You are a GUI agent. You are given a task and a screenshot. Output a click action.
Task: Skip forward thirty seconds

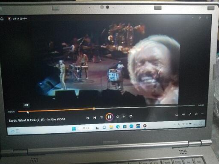pyautogui.click(x=117, y=117)
